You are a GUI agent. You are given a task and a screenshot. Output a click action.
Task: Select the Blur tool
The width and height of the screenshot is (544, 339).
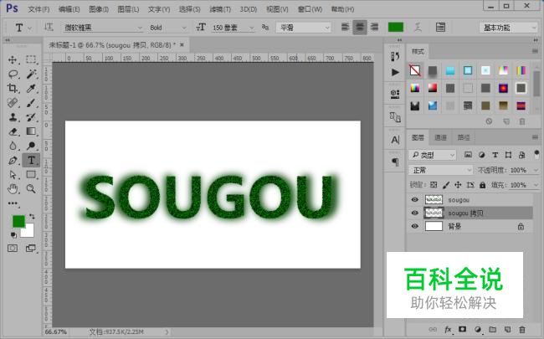pos(13,146)
